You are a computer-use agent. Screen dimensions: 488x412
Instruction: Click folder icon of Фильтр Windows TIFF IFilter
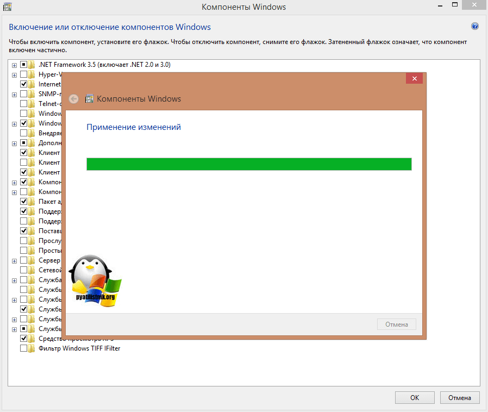[x=31, y=348]
